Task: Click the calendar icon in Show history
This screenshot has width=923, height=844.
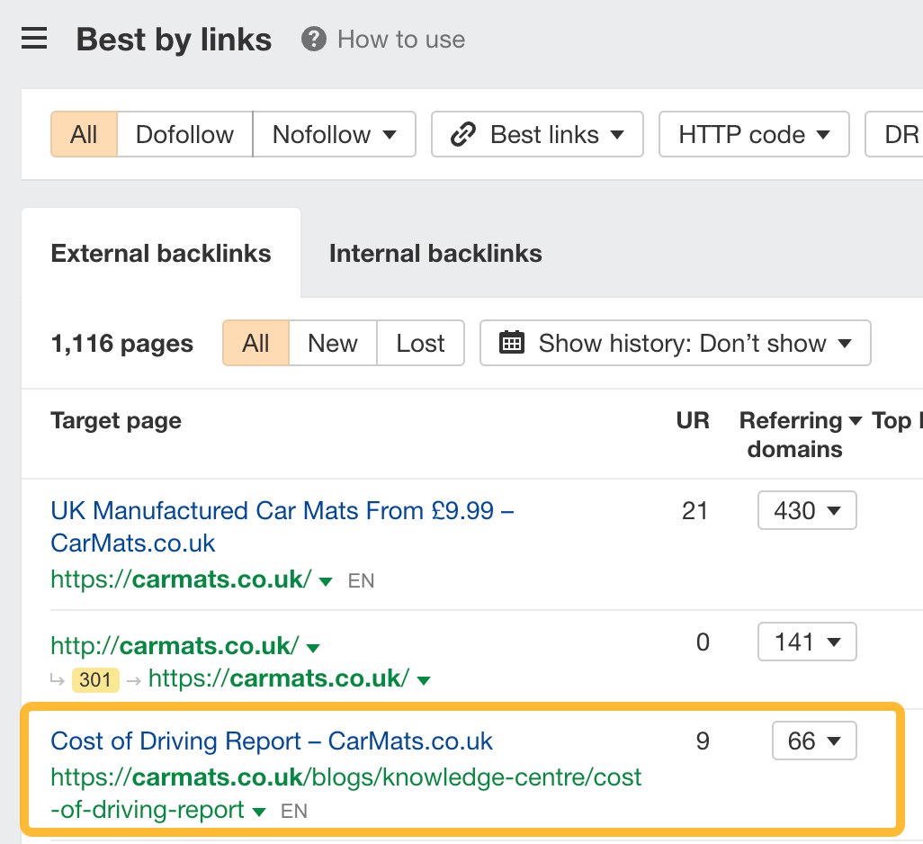Action: click(512, 343)
